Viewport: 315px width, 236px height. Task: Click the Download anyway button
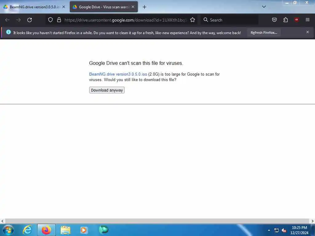pyautogui.click(x=107, y=90)
